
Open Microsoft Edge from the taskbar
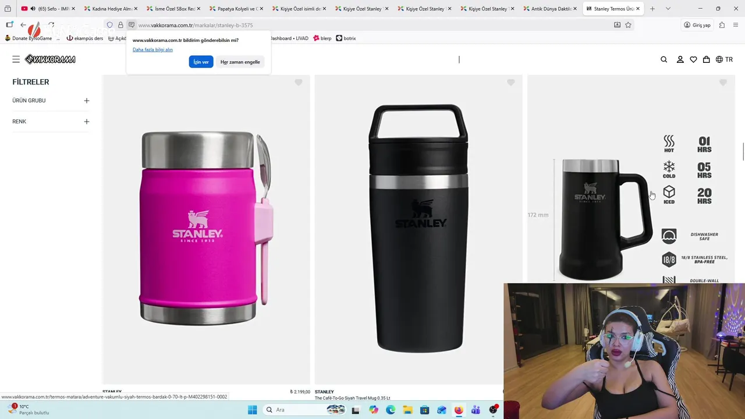(390, 410)
